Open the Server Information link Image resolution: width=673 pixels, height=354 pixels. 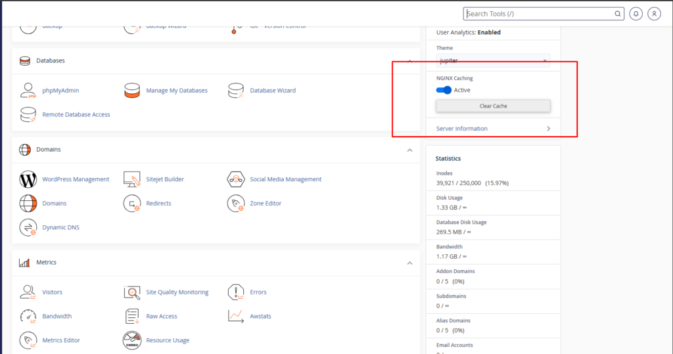click(462, 129)
